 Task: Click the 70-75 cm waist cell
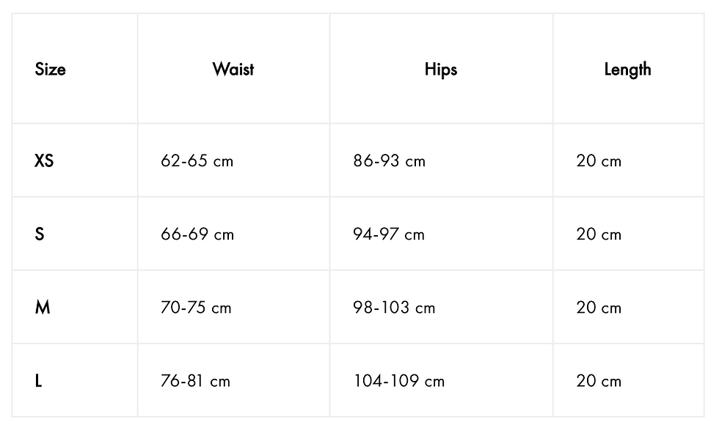(196, 308)
